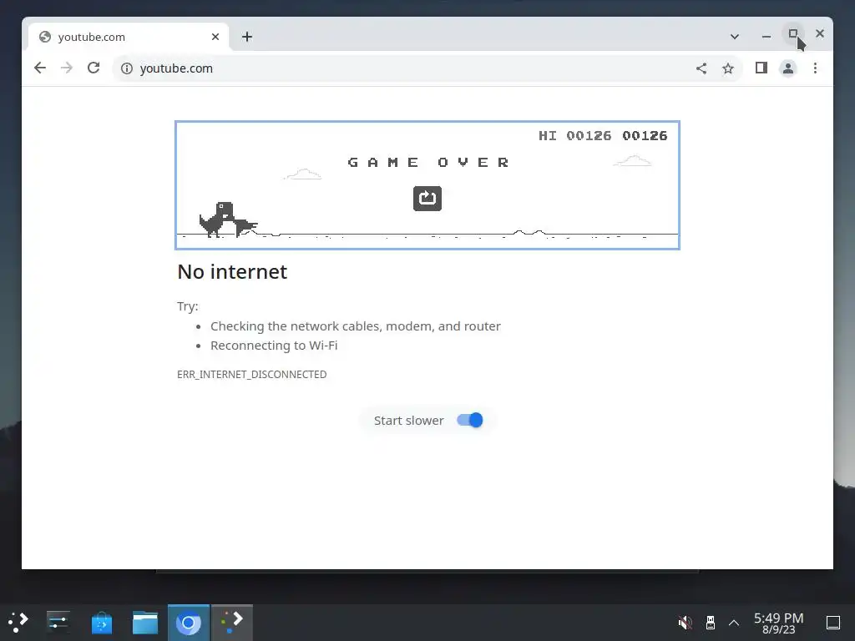Reload the youtube.com page
Viewport: 855px width, 641px height.
(x=94, y=68)
